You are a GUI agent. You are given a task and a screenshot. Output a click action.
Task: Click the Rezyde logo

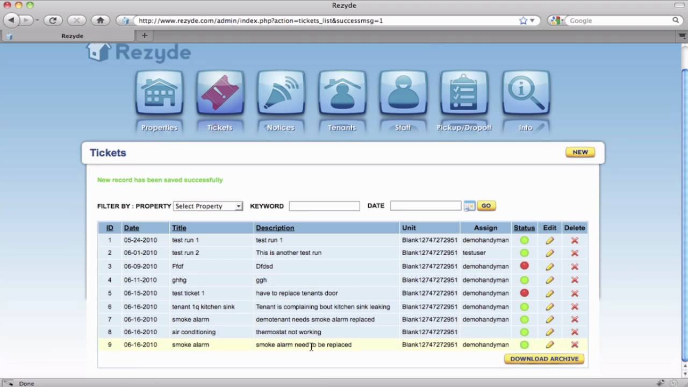point(139,52)
